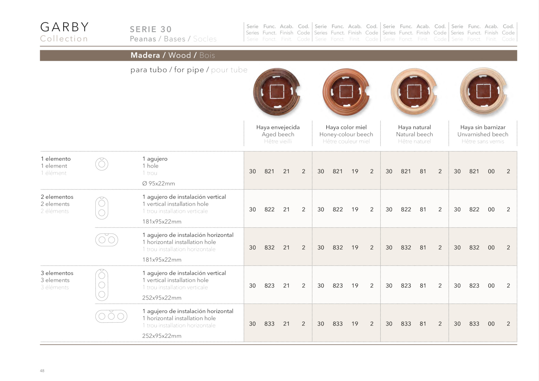Click function code 822 under Honey-colour beech

click(338, 209)
